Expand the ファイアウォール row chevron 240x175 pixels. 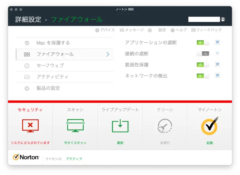[108, 54]
